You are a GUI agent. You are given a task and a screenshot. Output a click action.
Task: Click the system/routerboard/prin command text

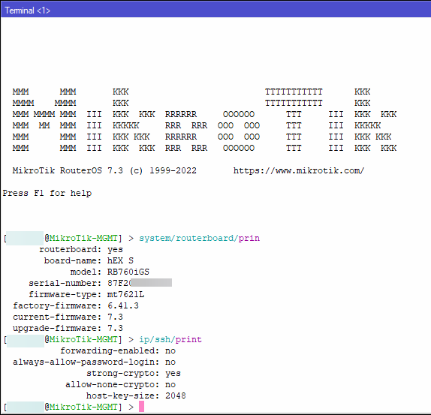pyautogui.click(x=199, y=238)
